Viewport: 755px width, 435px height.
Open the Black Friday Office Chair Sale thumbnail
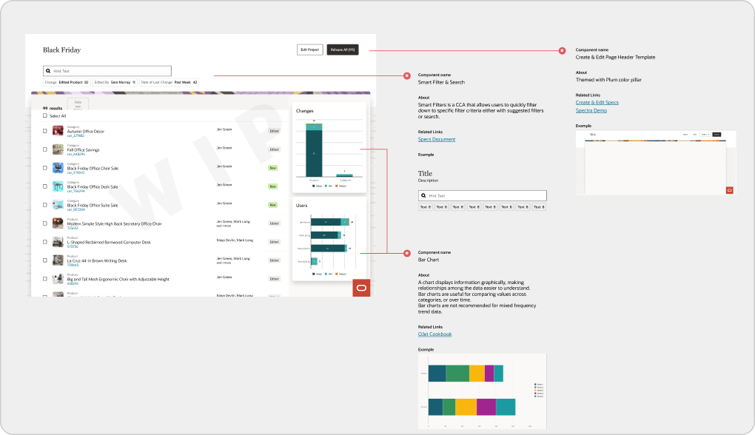coord(58,167)
